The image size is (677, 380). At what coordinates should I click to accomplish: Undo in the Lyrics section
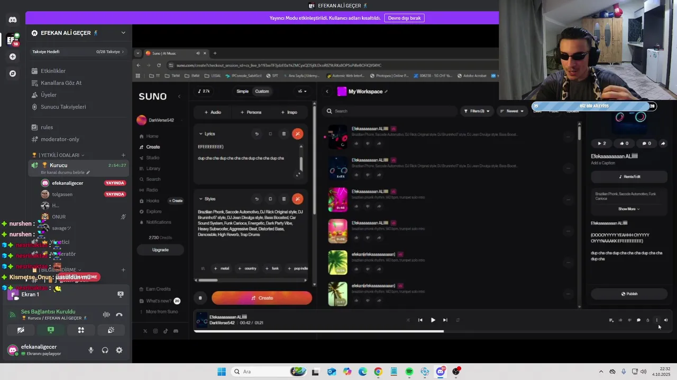coord(257,134)
